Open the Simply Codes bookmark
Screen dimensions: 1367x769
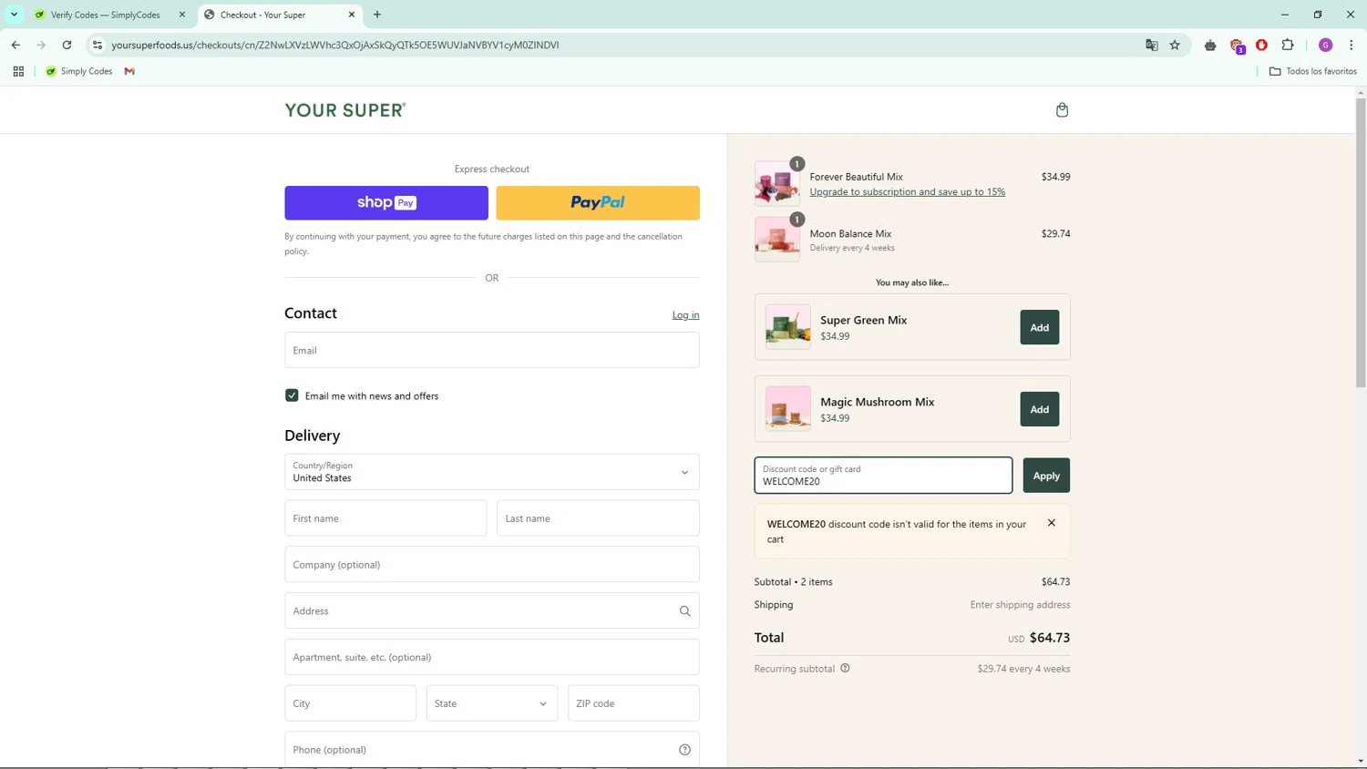[x=79, y=71]
